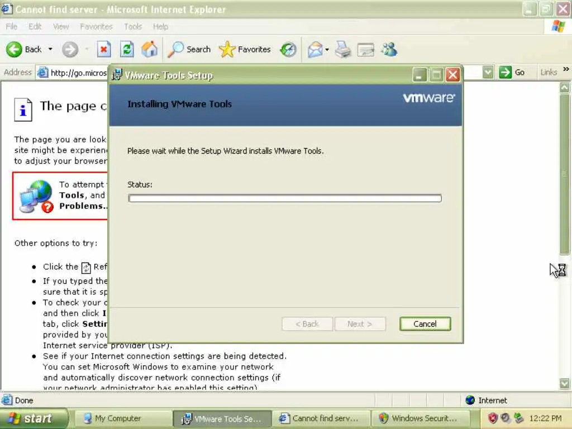Viewport: 572px width, 429px height.
Task: Click the Messenger people icon
Action: point(389,49)
